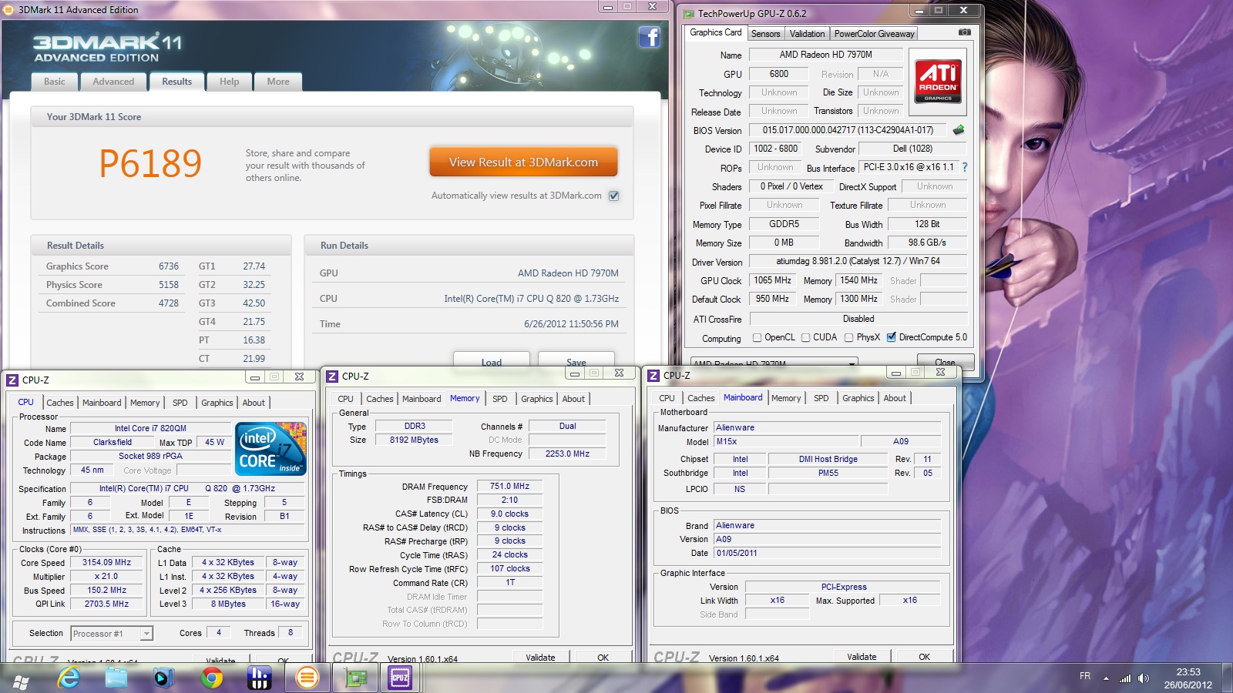The width and height of the screenshot is (1233, 693).
Task: Switch to 3DMark orange taskbar icon
Action: click(x=307, y=678)
